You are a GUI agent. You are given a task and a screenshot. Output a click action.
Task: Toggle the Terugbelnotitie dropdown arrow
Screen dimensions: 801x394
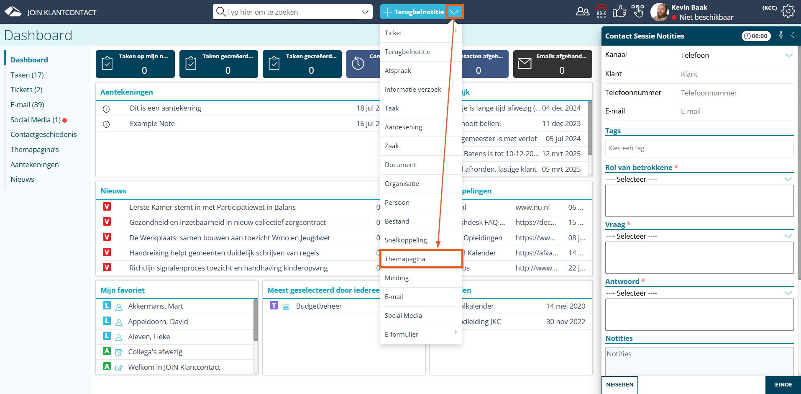coord(454,12)
